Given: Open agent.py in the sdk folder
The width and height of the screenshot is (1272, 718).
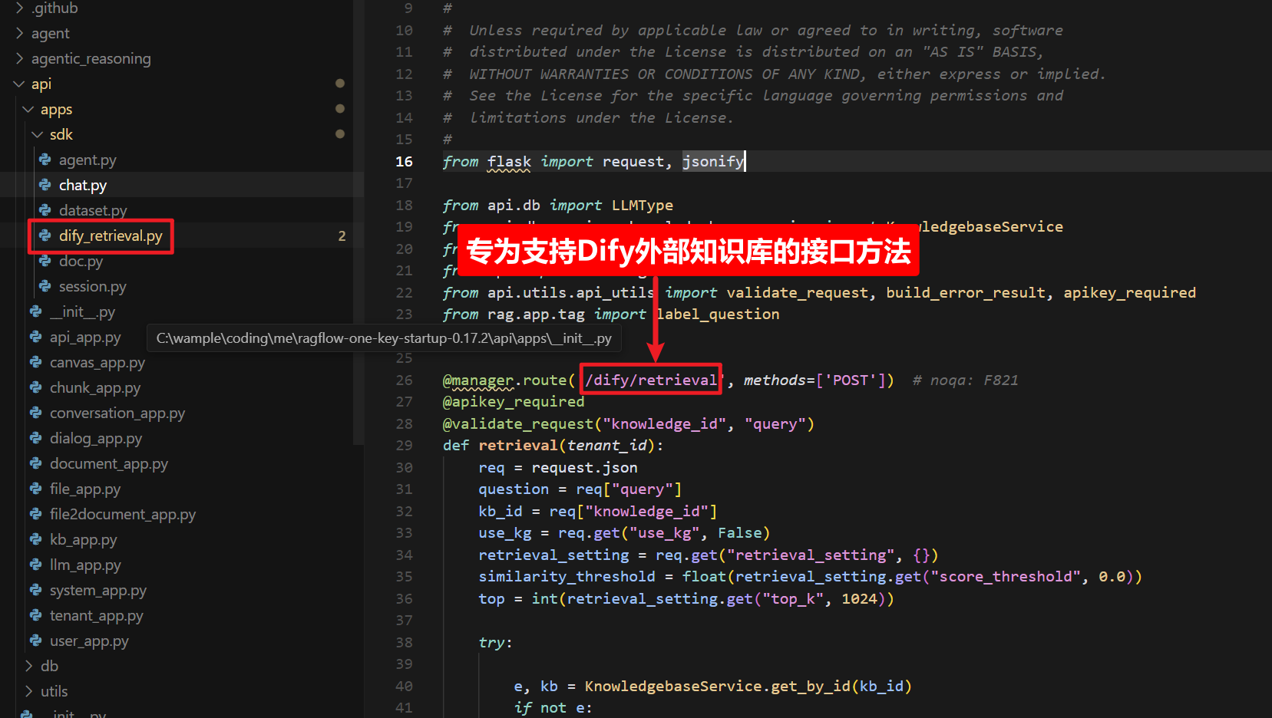Looking at the screenshot, I should [x=88, y=160].
